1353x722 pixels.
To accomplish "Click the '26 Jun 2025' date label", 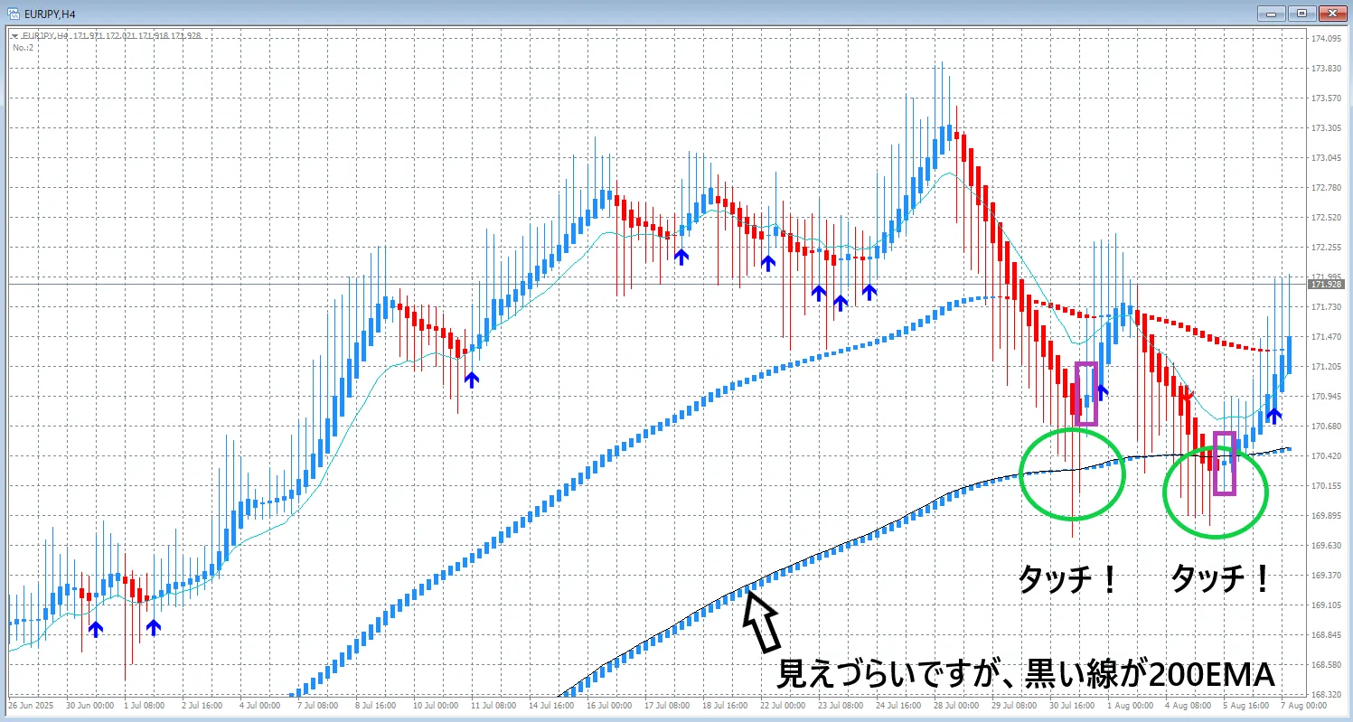I will [30, 705].
